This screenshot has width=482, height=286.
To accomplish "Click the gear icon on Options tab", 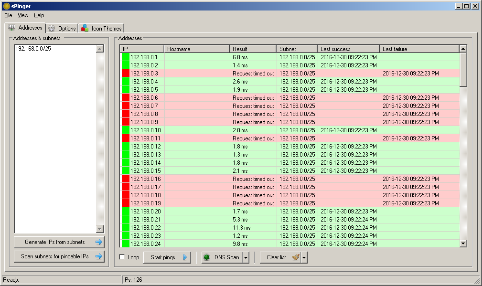I will click(52, 28).
